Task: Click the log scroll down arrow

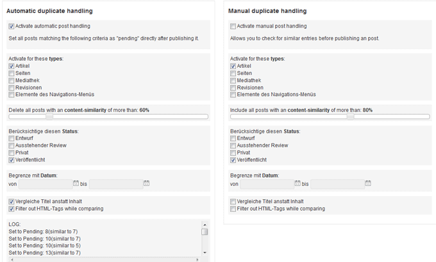Action: pos(205,252)
